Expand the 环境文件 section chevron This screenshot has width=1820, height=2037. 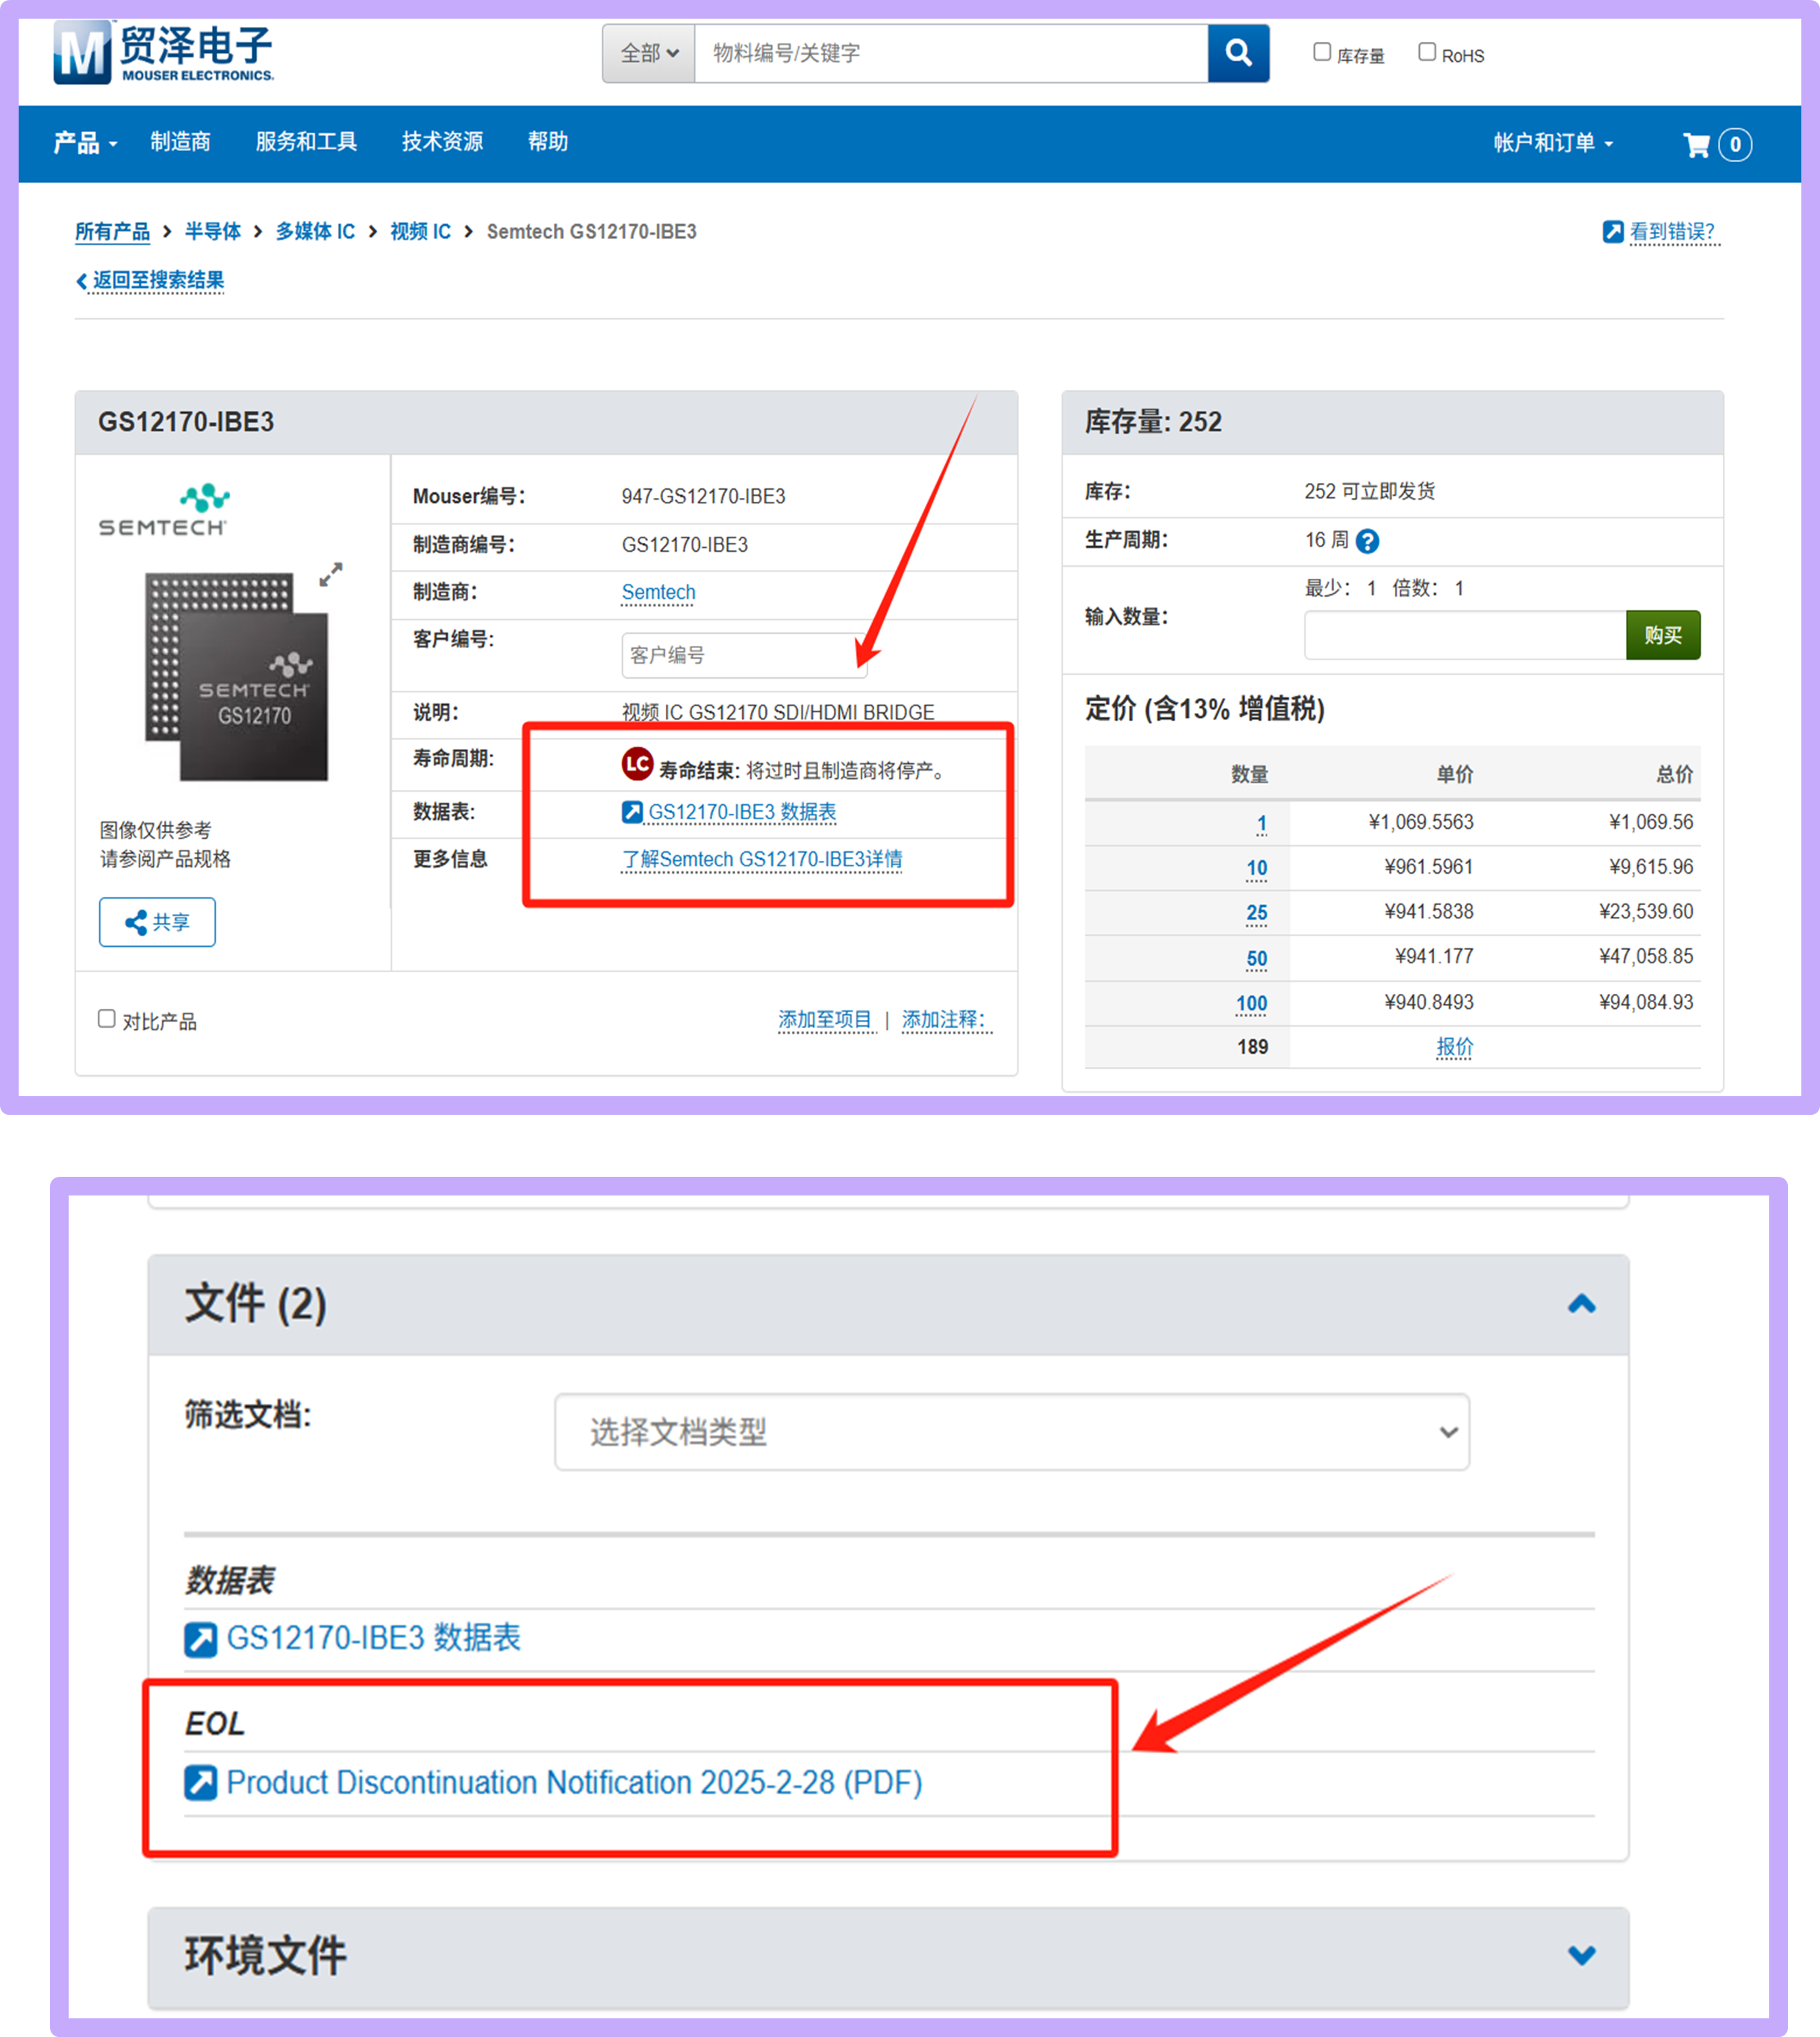click(1581, 1954)
